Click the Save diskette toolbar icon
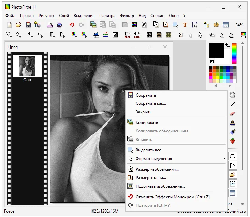The height and width of the screenshot is (217, 250). pos(28,25)
